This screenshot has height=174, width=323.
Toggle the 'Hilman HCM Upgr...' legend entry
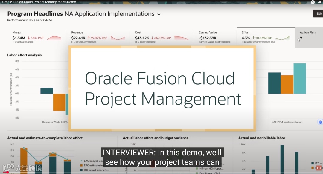pos(210,168)
